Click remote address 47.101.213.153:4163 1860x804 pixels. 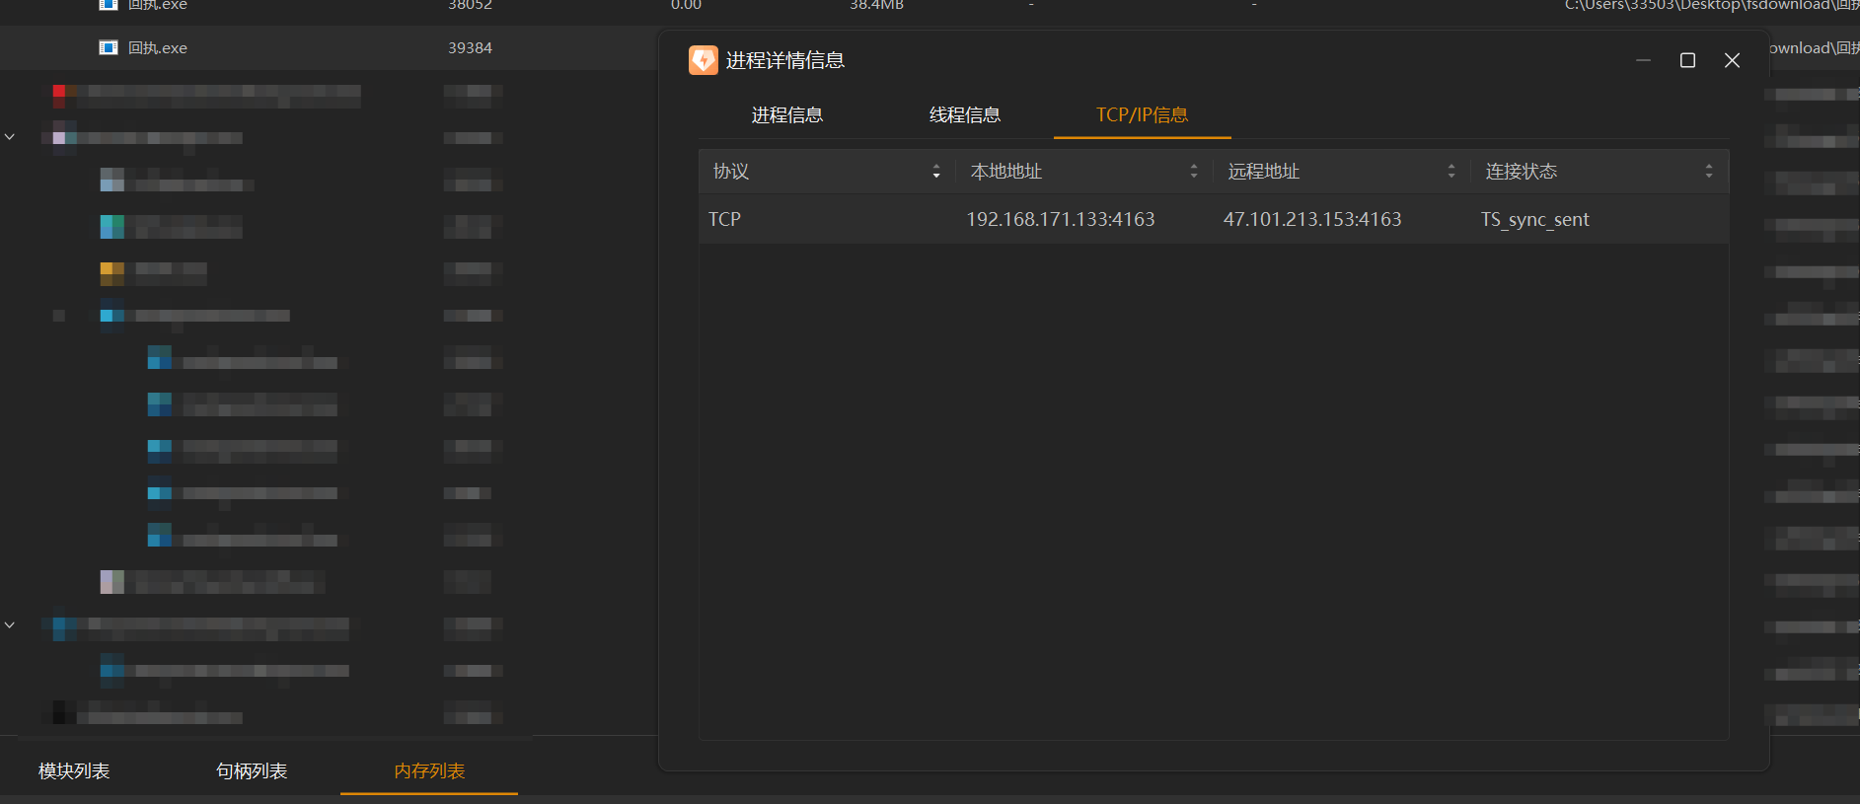(x=1311, y=219)
